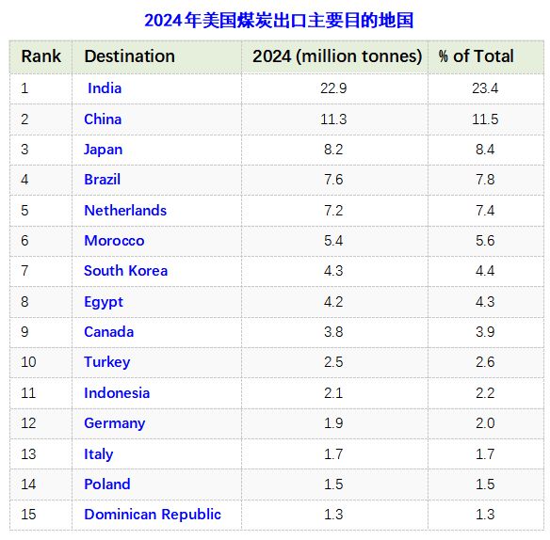The width and height of the screenshot is (550, 540).
Task: Select the Rank column header
Action: tap(41, 56)
